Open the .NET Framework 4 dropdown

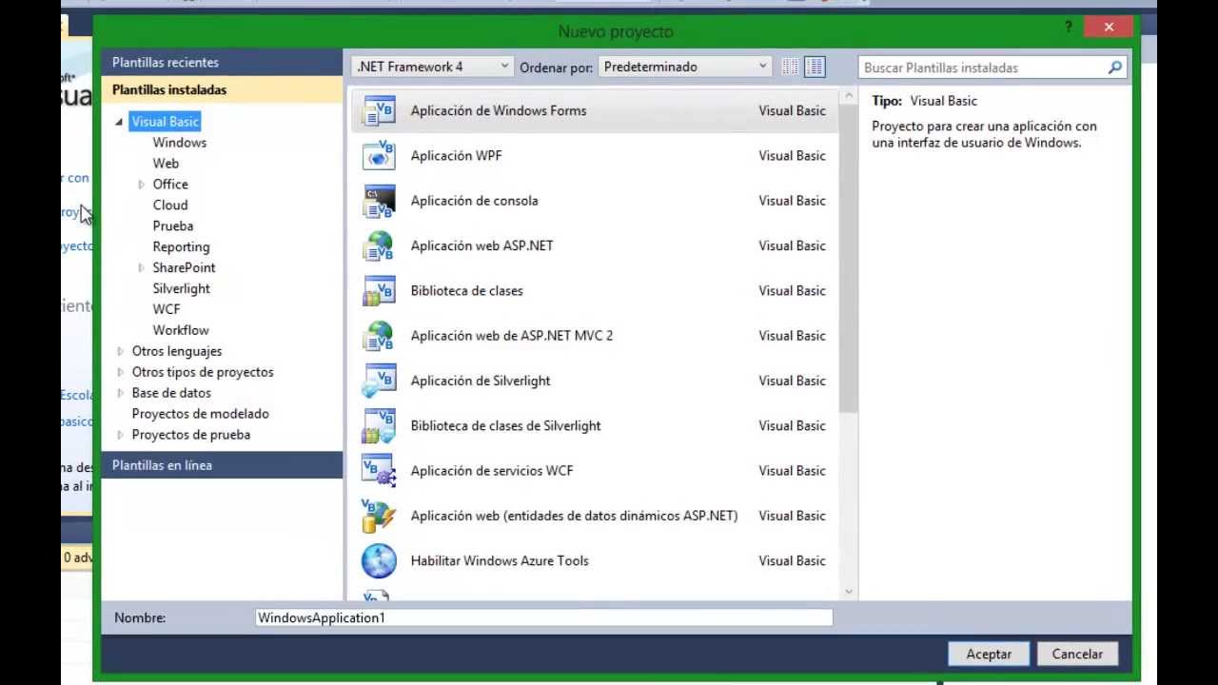[433, 67]
